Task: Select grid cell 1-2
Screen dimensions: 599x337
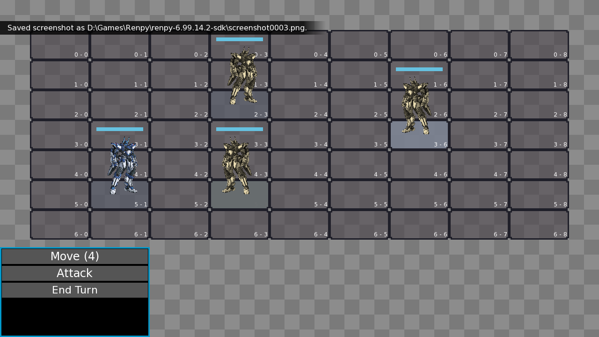Action: click(180, 75)
